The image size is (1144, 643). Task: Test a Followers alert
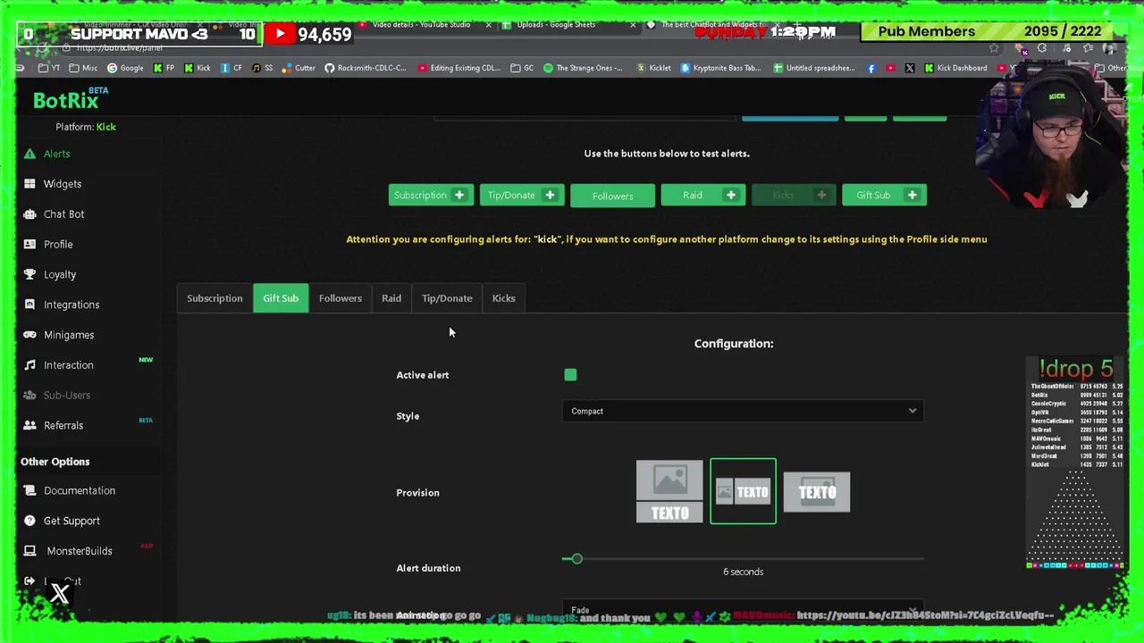pos(612,196)
